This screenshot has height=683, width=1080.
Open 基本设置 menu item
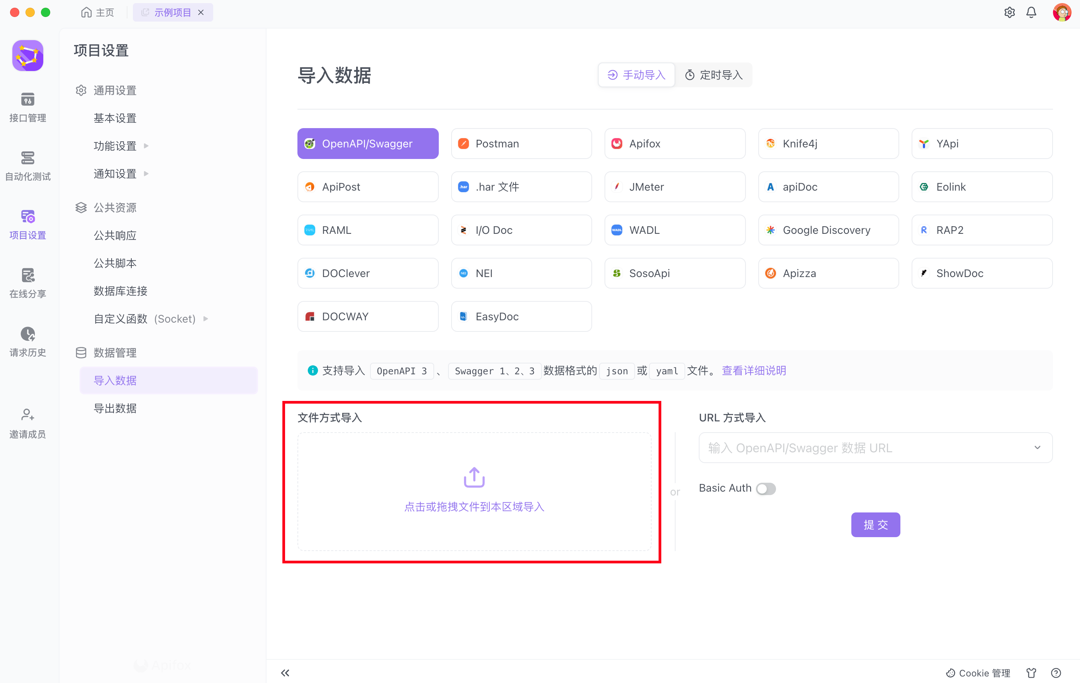[115, 118]
